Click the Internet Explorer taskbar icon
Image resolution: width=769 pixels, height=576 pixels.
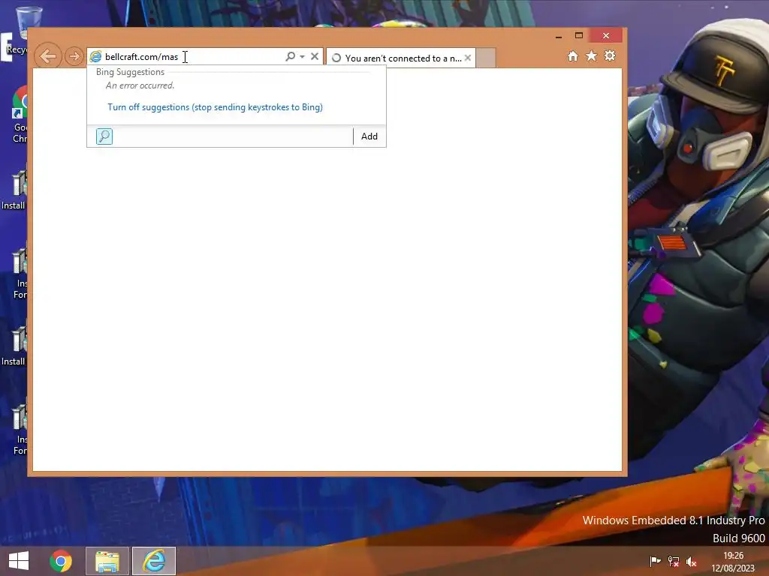pos(154,561)
